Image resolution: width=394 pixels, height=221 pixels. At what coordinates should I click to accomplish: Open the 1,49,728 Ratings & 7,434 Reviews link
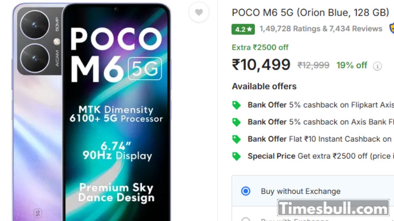coord(321,29)
